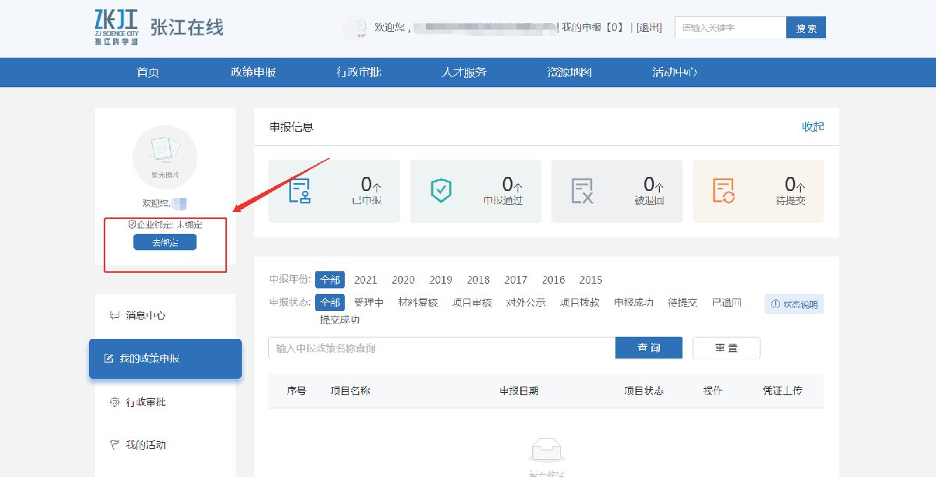Screen dimensions: 936x477
Task: Click the 退出 logout link
Action: 649,27
